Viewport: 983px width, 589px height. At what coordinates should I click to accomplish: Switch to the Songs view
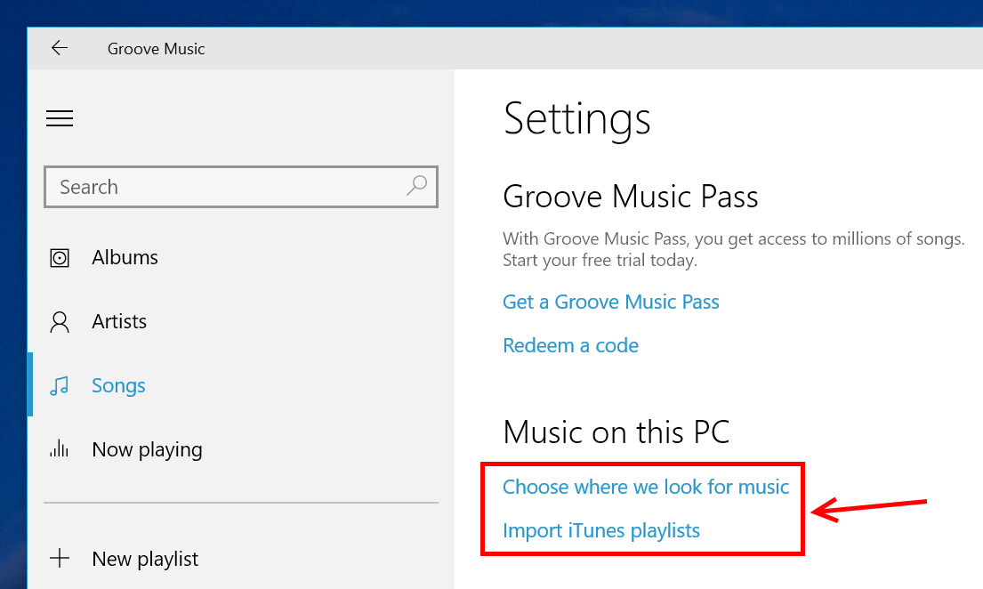pos(118,386)
